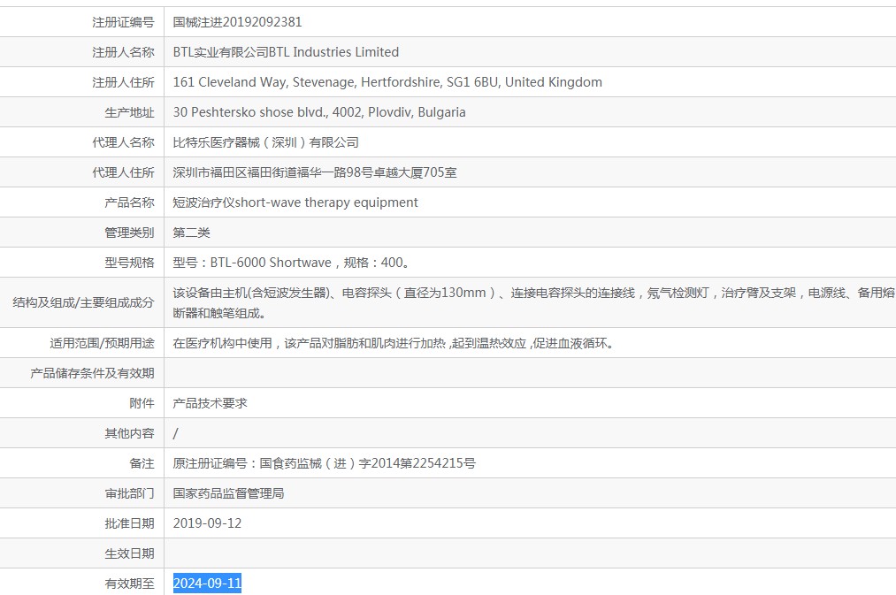Click the 161 Cleveland Way address text
Viewport: 896px width, 595px height.
point(387,82)
